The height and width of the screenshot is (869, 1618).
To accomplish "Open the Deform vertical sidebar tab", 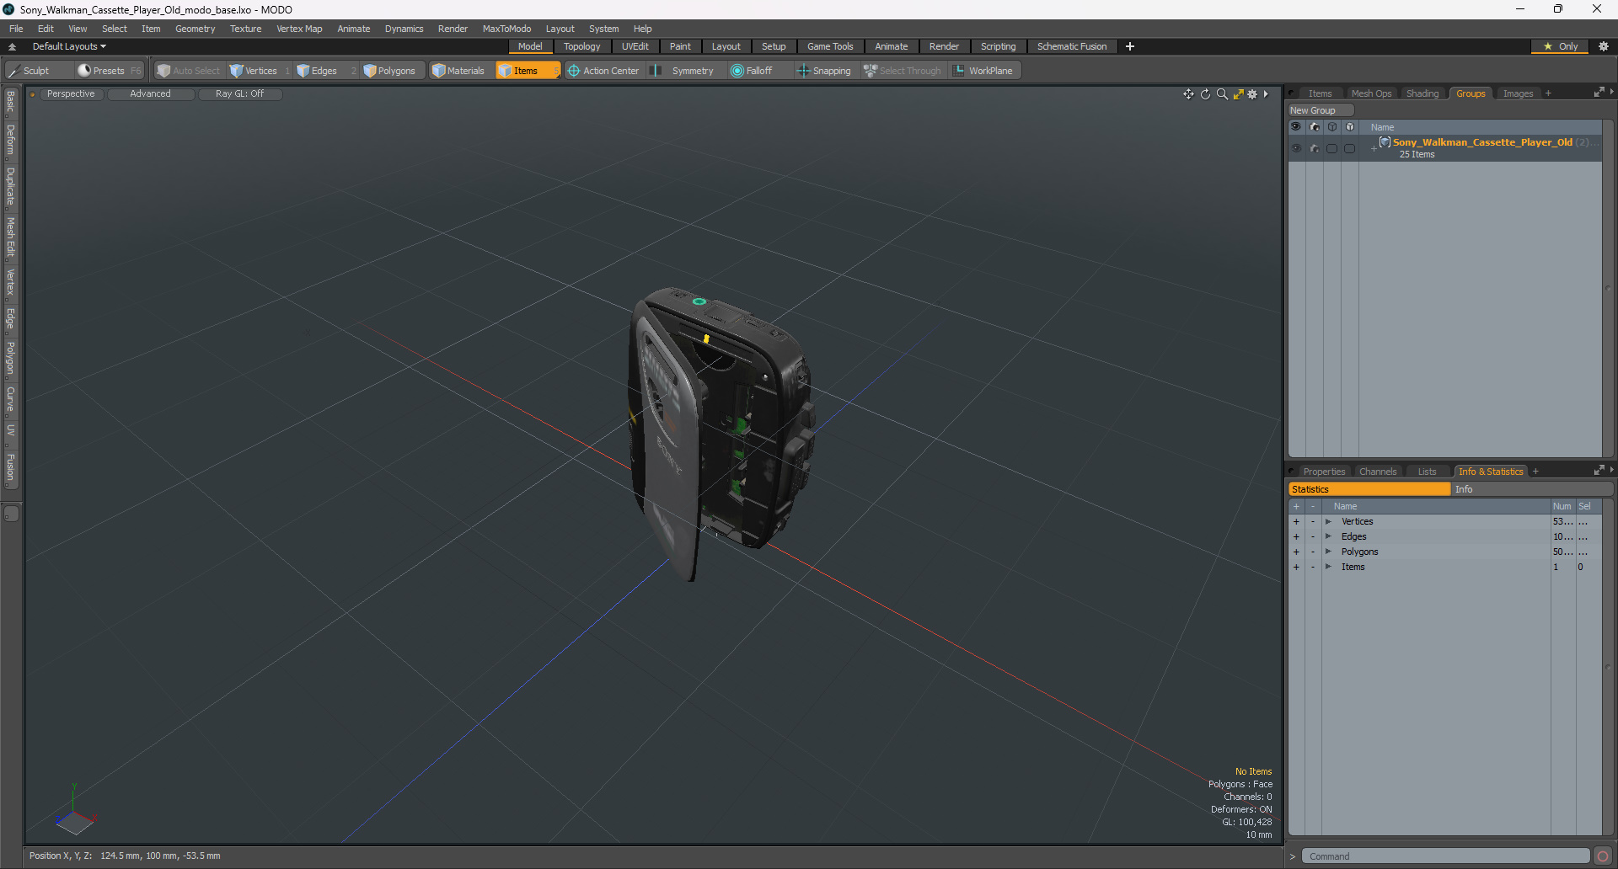I will pyautogui.click(x=11, y=140).
